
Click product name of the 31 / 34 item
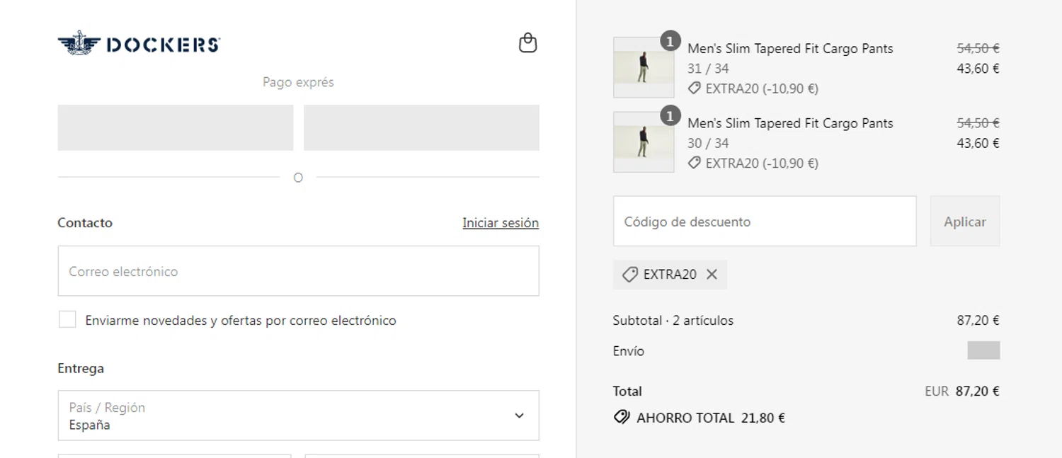(x=790, y=49)
